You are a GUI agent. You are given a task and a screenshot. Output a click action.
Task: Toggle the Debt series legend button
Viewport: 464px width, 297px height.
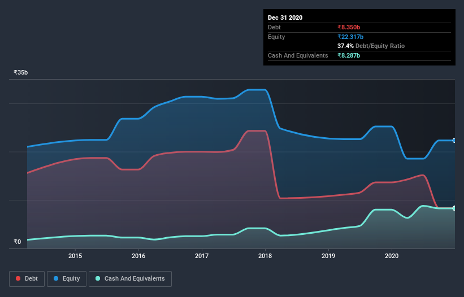(x=27, y=279)
